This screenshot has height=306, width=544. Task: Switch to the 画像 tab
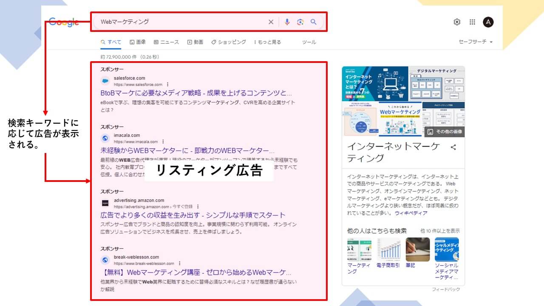[x=138, y=42]
